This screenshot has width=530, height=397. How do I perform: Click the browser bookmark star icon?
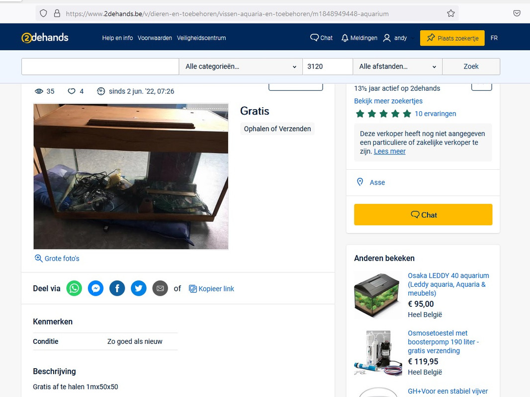[450, 13]
